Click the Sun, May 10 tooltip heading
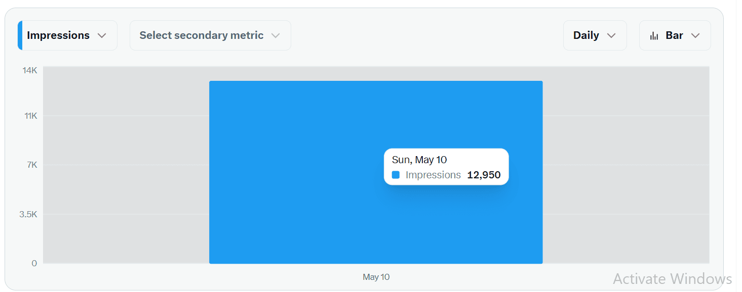Screen dimensions: 742x292 click(x=419, y=160)
